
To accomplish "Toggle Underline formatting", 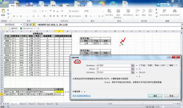I will [21, 16].
